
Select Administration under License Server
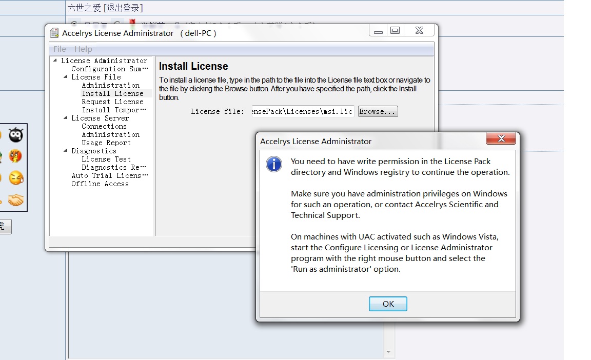[110, 134]
